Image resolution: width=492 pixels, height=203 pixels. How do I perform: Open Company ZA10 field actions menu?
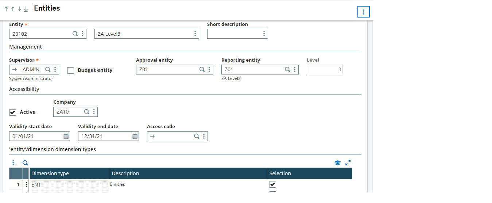[x=94, y=112]
